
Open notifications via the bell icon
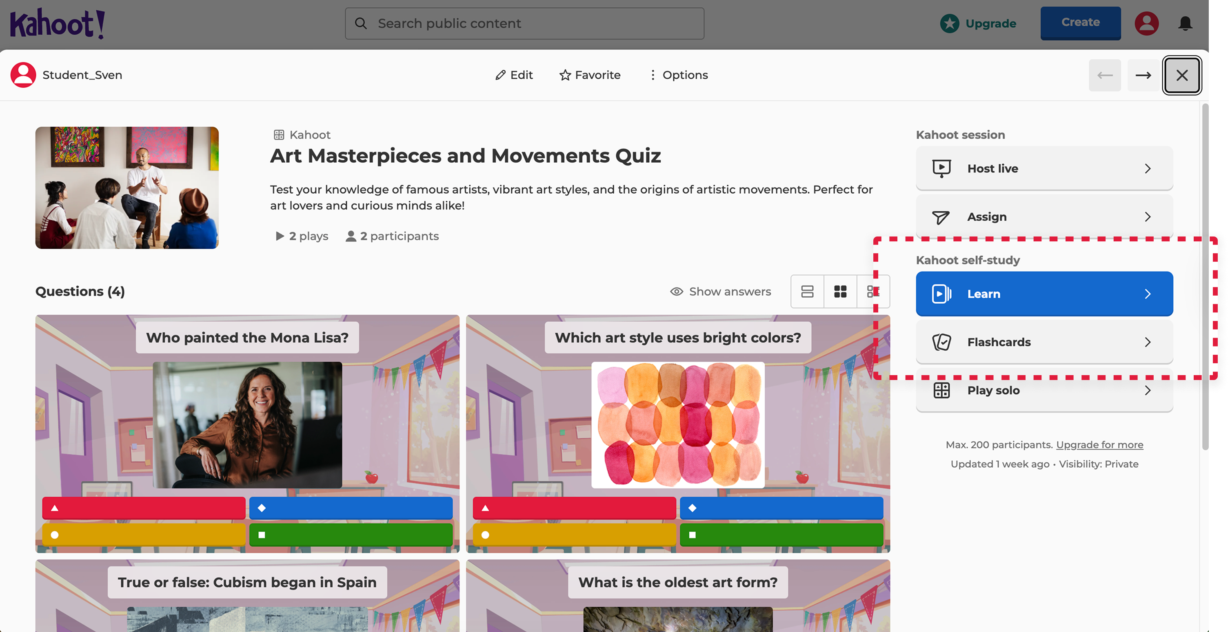click(1186, 23)
